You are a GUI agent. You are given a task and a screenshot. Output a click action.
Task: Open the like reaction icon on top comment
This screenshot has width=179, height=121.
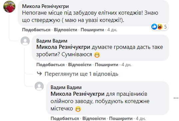pyautogui.click(x=154, y=27)
